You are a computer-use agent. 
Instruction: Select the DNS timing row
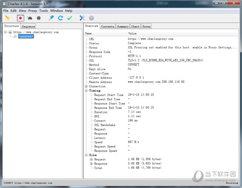click(x=161, y=116)
